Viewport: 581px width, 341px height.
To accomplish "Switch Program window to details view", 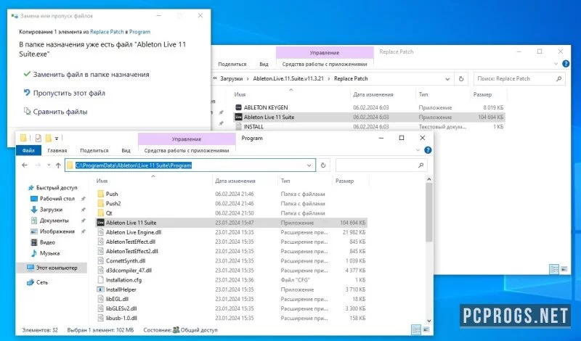I will 416,329.
